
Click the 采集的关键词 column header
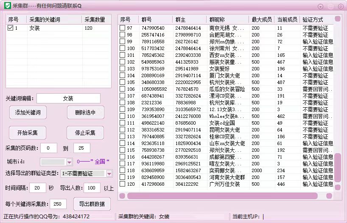point(54,20)
